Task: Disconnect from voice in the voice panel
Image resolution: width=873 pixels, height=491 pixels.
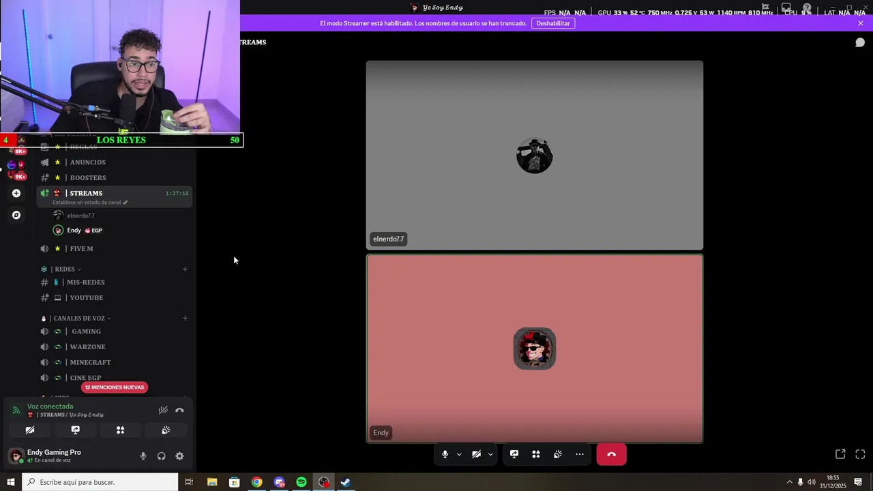Action: pos(179,411)
